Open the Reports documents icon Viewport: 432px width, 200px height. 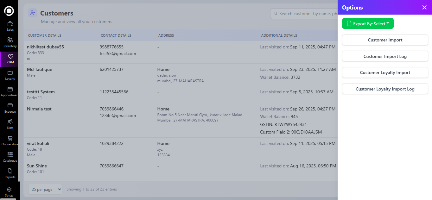click(x=10, y=171)
